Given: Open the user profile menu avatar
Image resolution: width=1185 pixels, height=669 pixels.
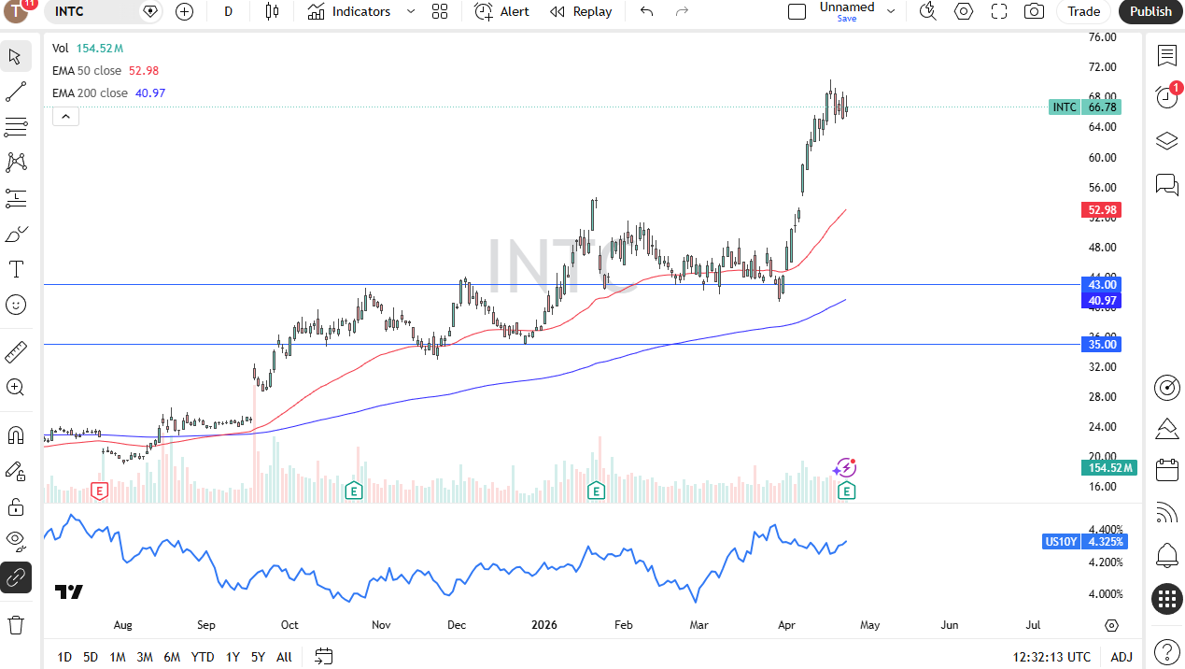Looking at the screenshot, I should (18, 11).
